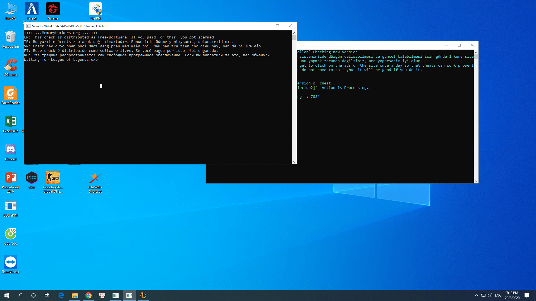Click 'Action is Processing..' text line

click(x=346, y=88)
